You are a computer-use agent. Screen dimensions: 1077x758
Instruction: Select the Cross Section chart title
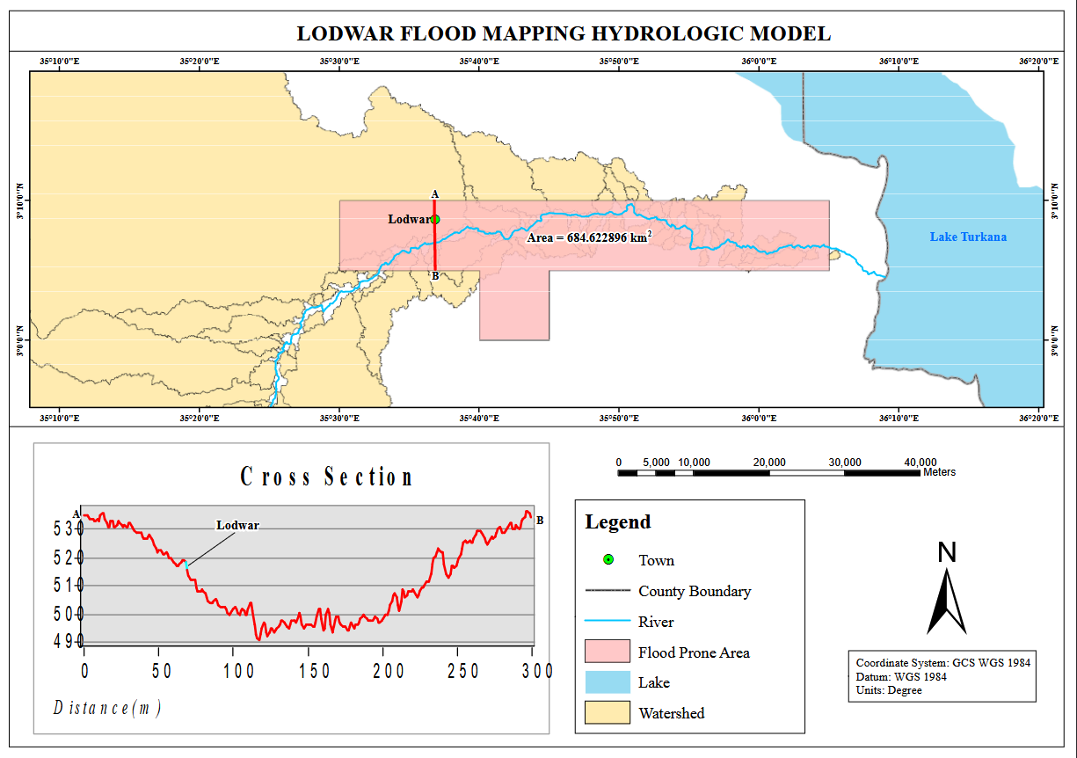326,477
